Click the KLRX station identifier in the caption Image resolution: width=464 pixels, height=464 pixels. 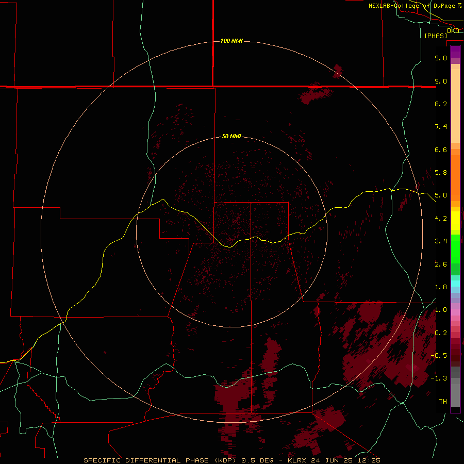click(297, 460)
